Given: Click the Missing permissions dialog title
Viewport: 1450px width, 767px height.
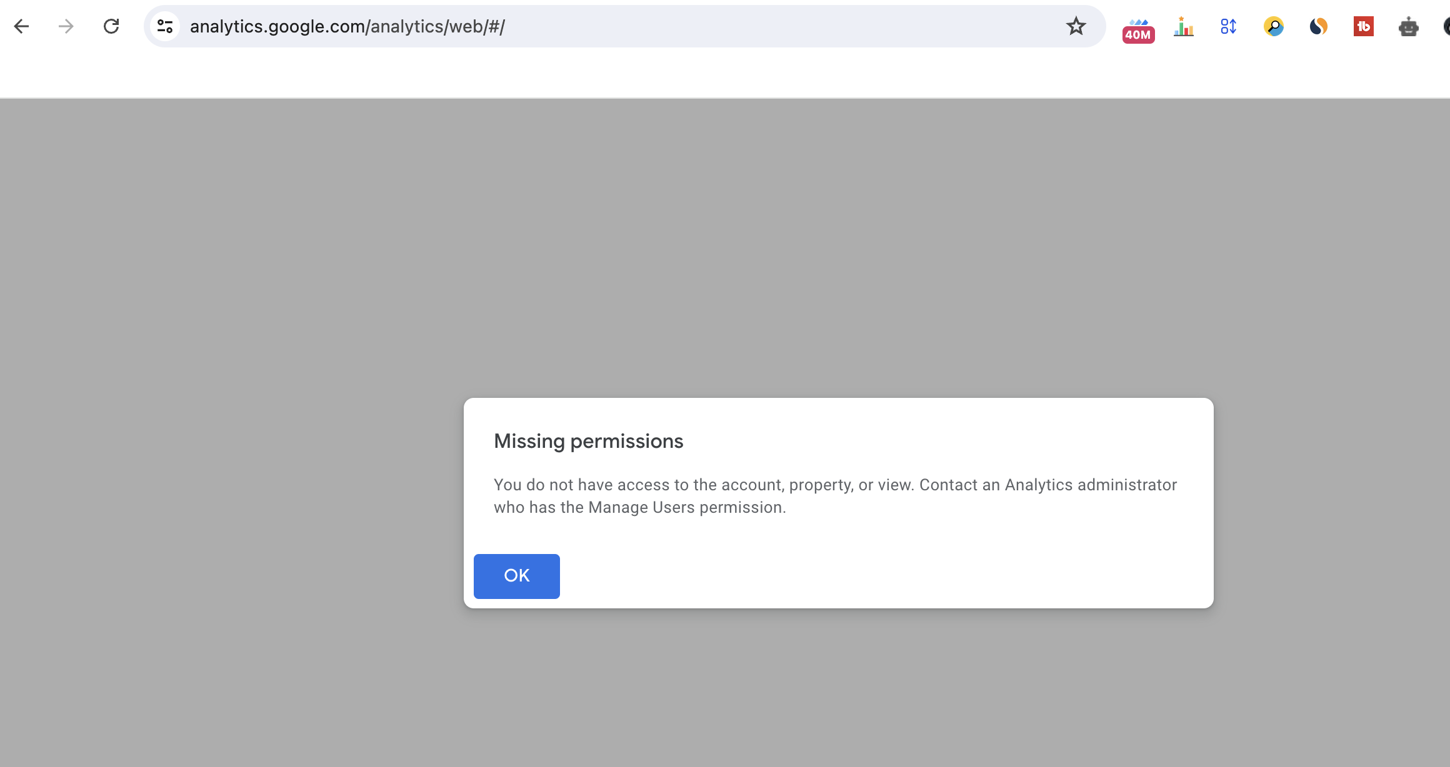Looking at the screenshot, I should pyautogui.click(x=588, y=441).
